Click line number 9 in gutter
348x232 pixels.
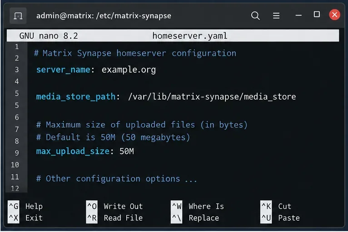[17, 153]
